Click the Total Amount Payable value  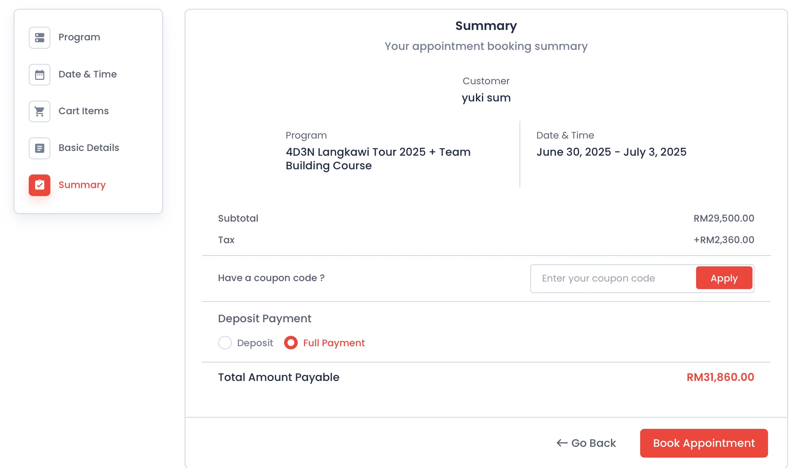(x=720, y=377)
